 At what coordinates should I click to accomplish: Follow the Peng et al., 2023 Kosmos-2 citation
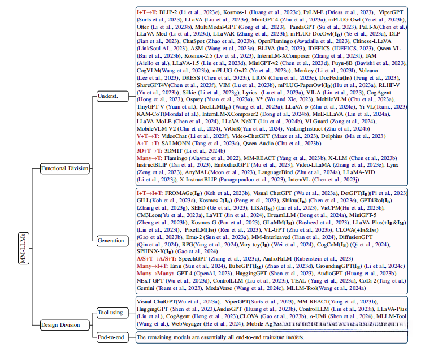click(x=256, y=201)
